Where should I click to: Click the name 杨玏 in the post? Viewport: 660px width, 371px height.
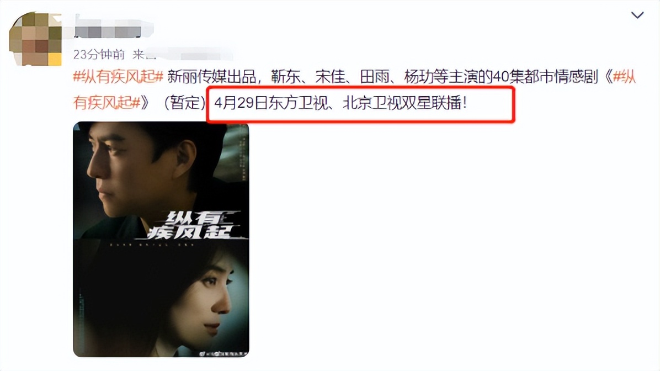coord(419,77)
